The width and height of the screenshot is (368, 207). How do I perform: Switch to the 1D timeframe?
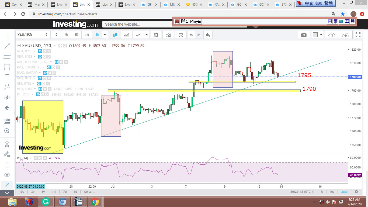point(76,35)
